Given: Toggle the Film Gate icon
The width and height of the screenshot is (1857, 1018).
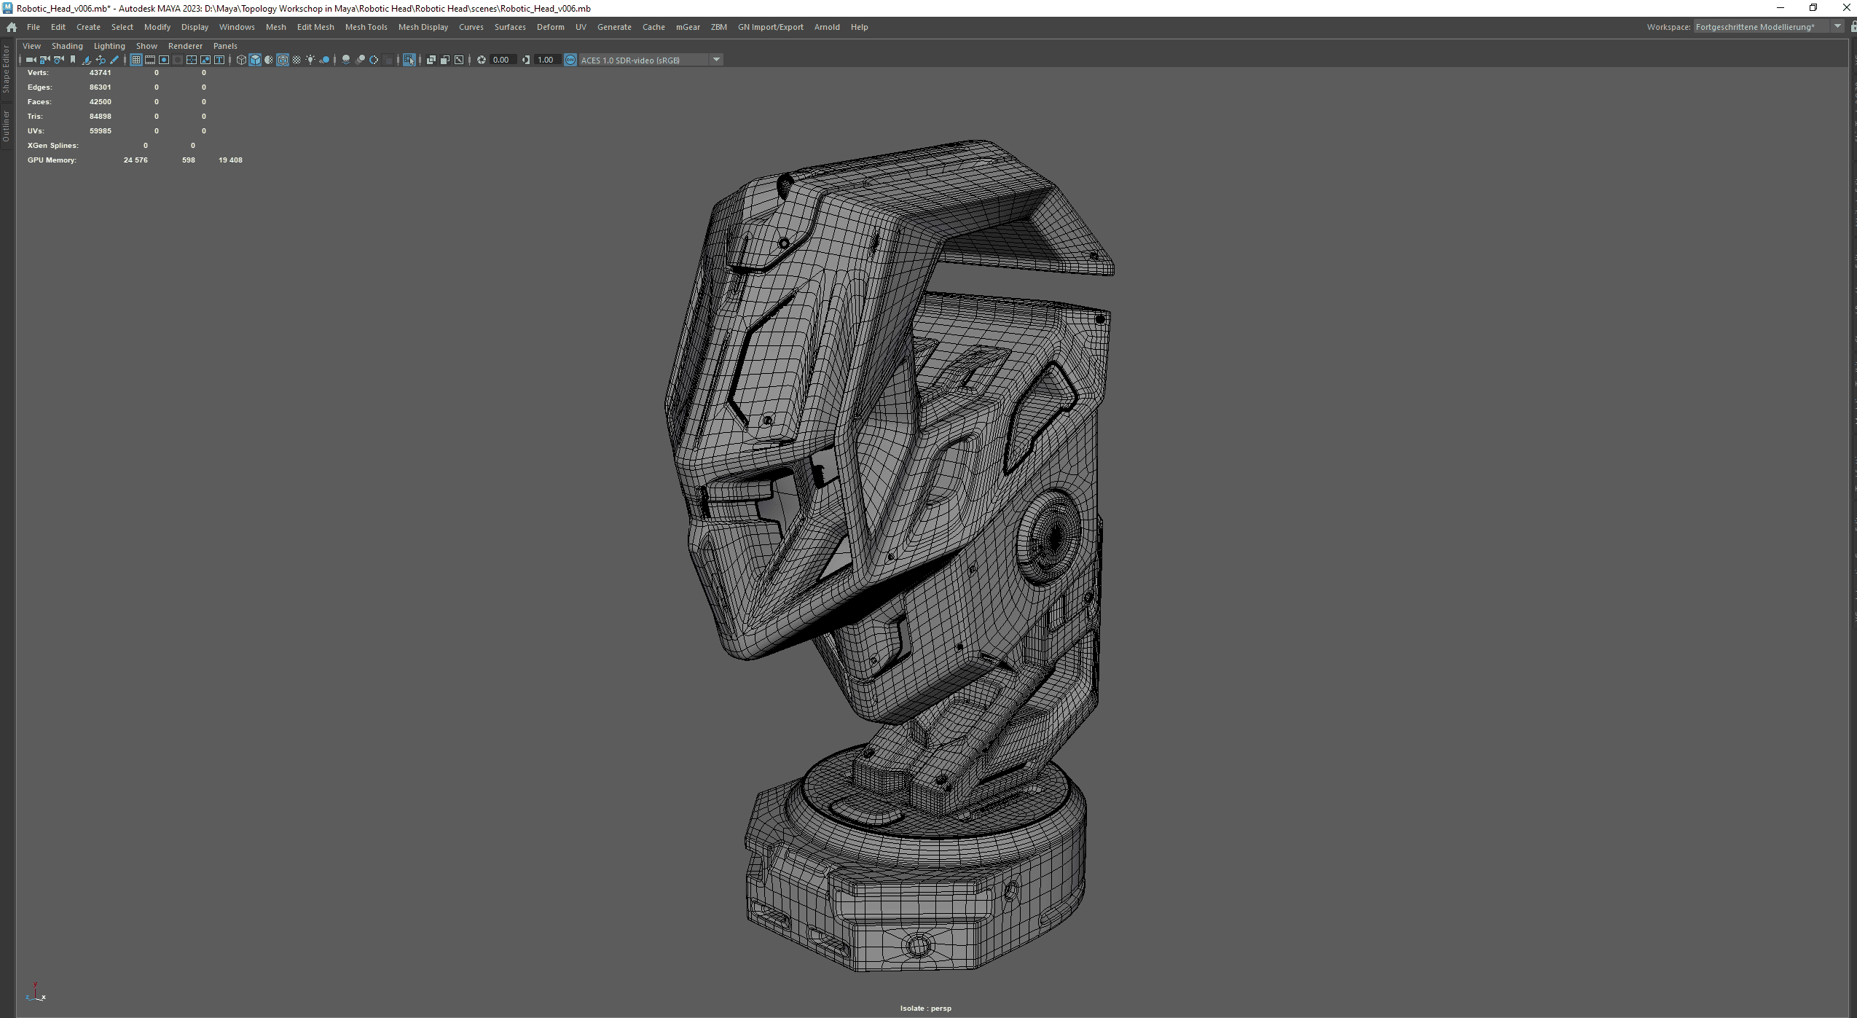Looking at the screenshot, I should point(150,60).
